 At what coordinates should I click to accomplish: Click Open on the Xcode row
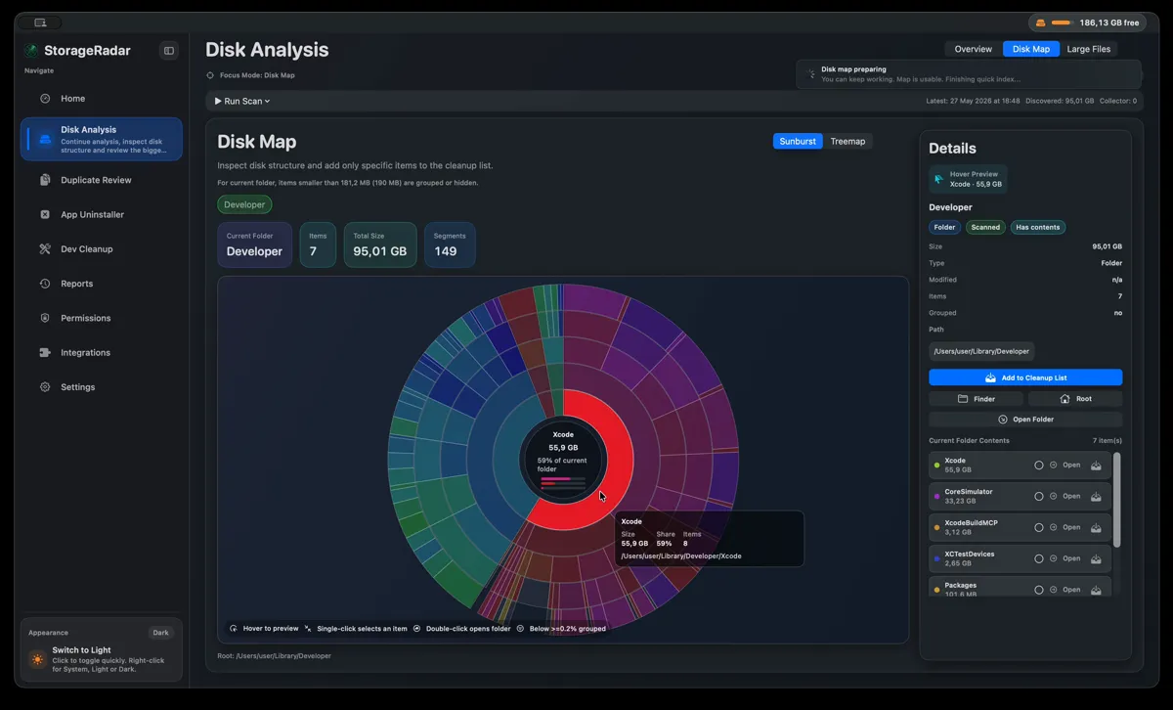point(1071,466)
